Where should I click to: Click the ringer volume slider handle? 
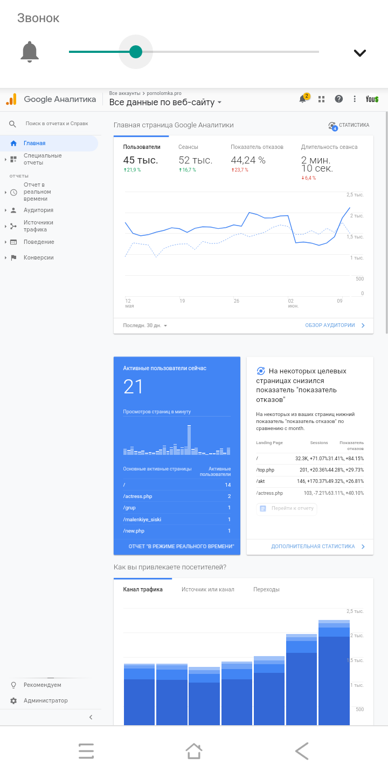tap(136, 52)
